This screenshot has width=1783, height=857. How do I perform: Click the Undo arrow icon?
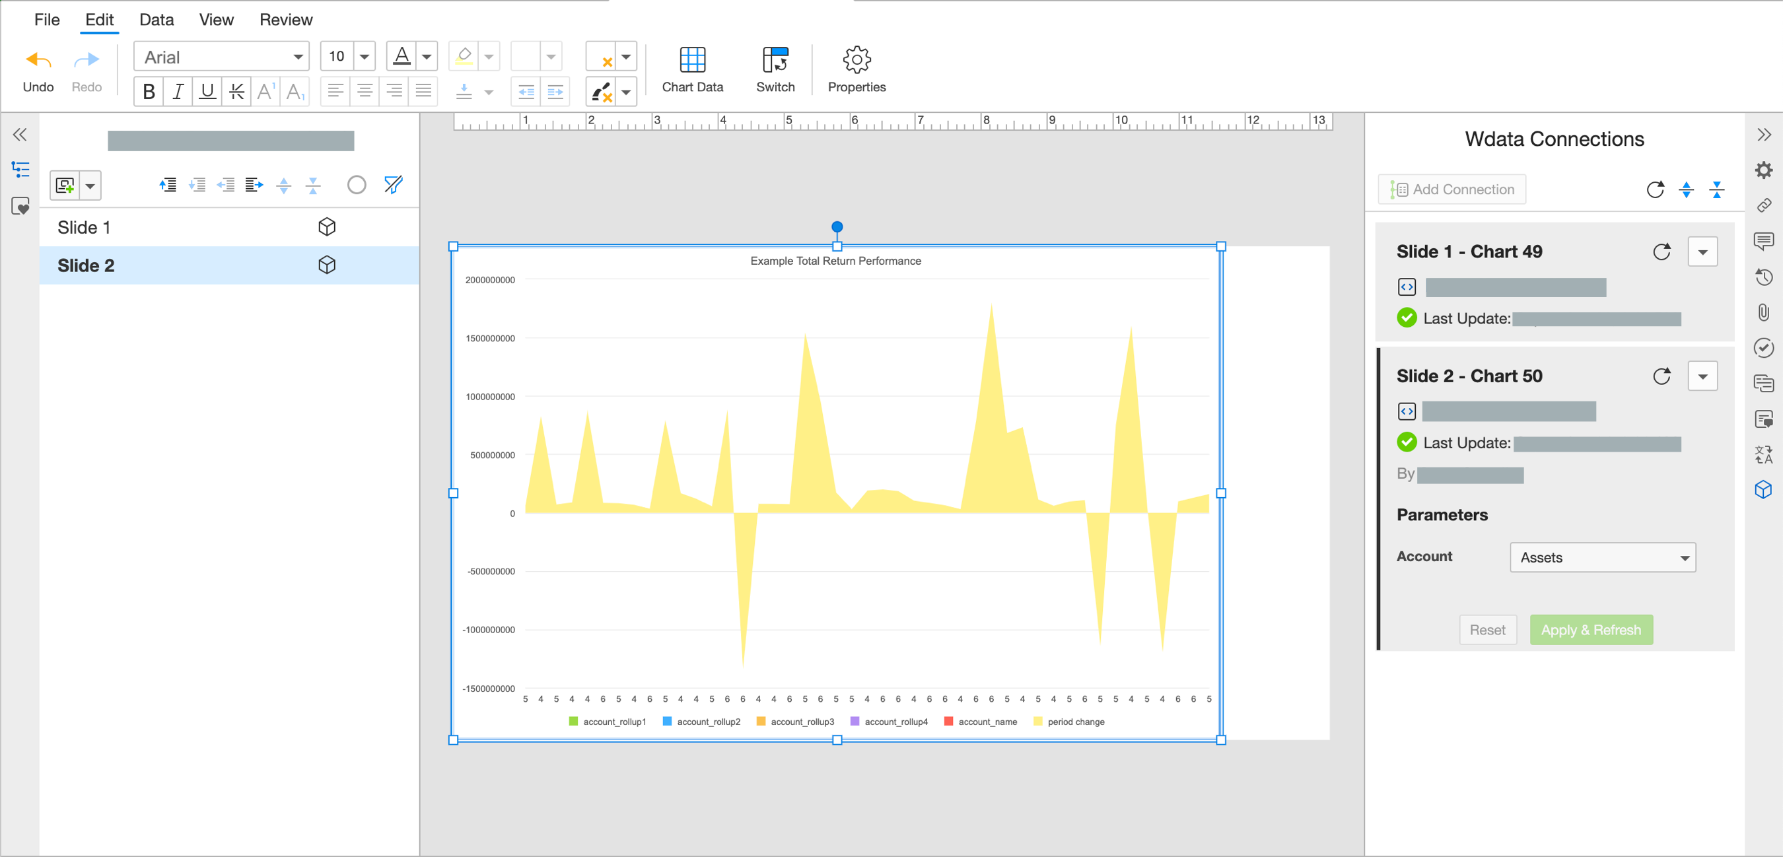[38, 61]
